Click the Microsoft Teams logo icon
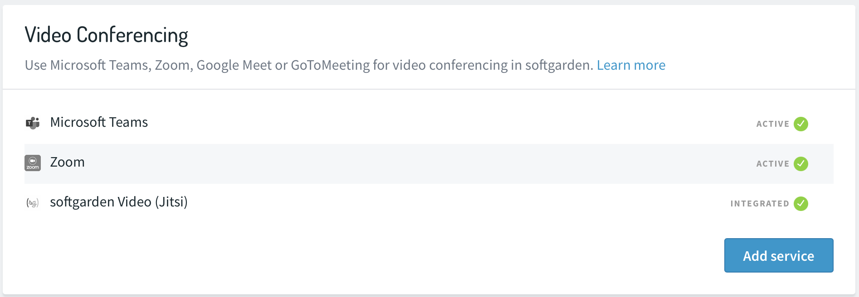The width and height of the screenshot is (859, 297). [x=33, y=123]
